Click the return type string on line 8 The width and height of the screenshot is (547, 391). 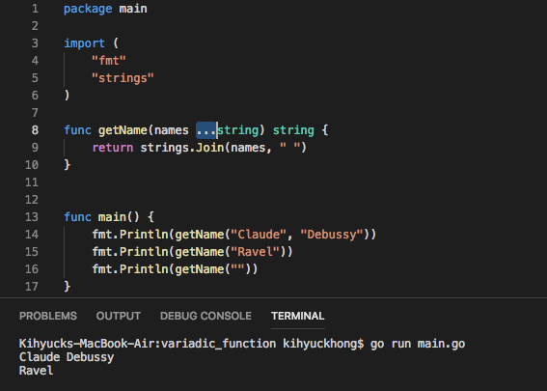293,130
